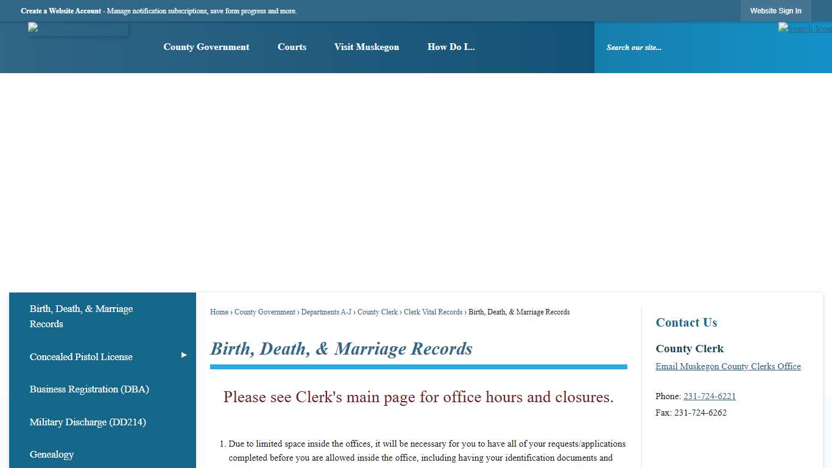Open Business Registration (DBA) sidebar page
832x468 pixels.
tap(89, 389)
